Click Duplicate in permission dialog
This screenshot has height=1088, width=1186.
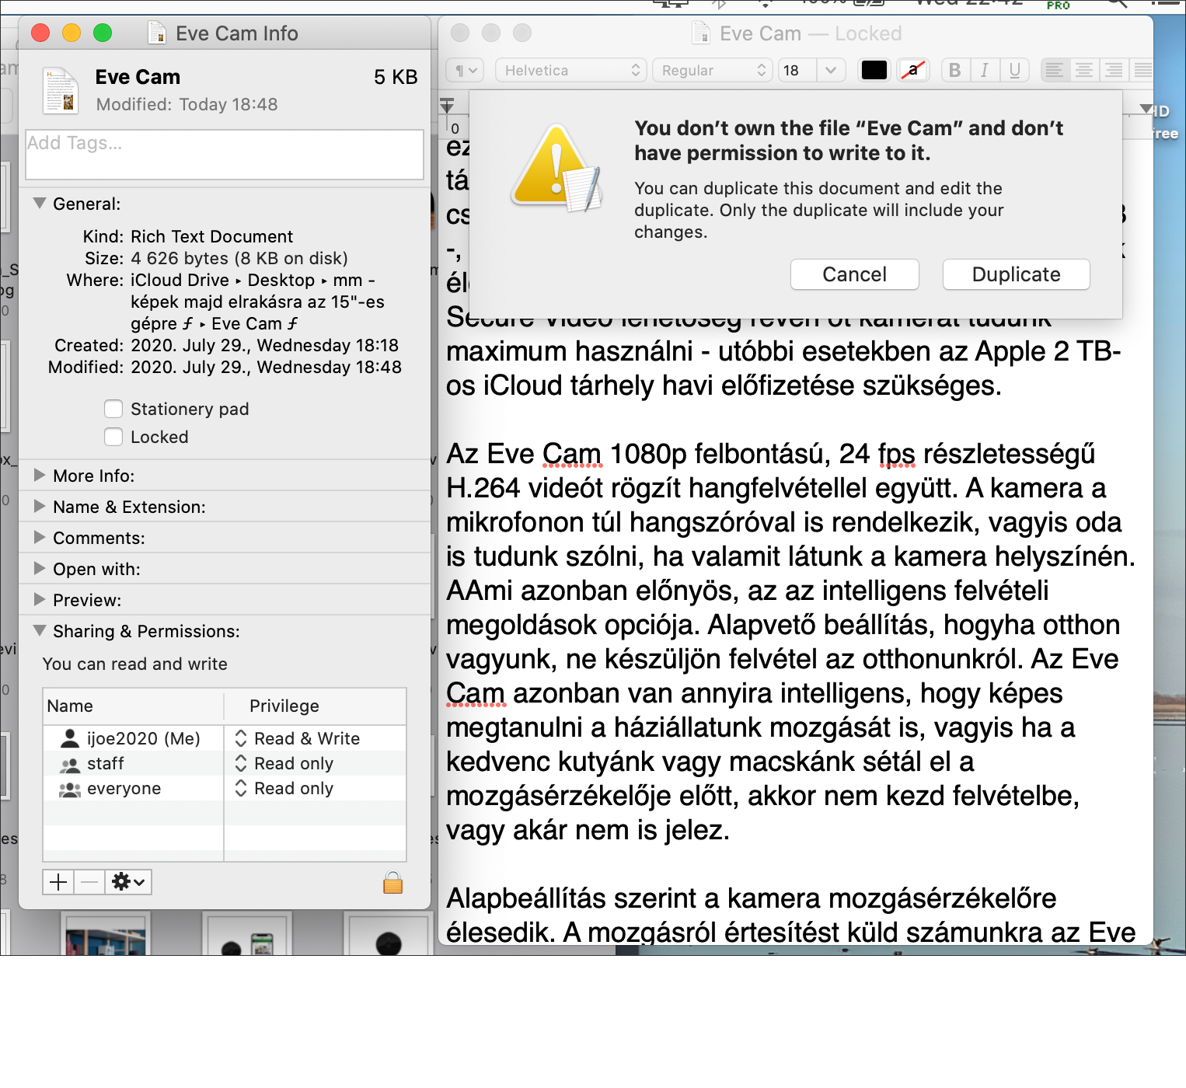tap(1017, 274)
